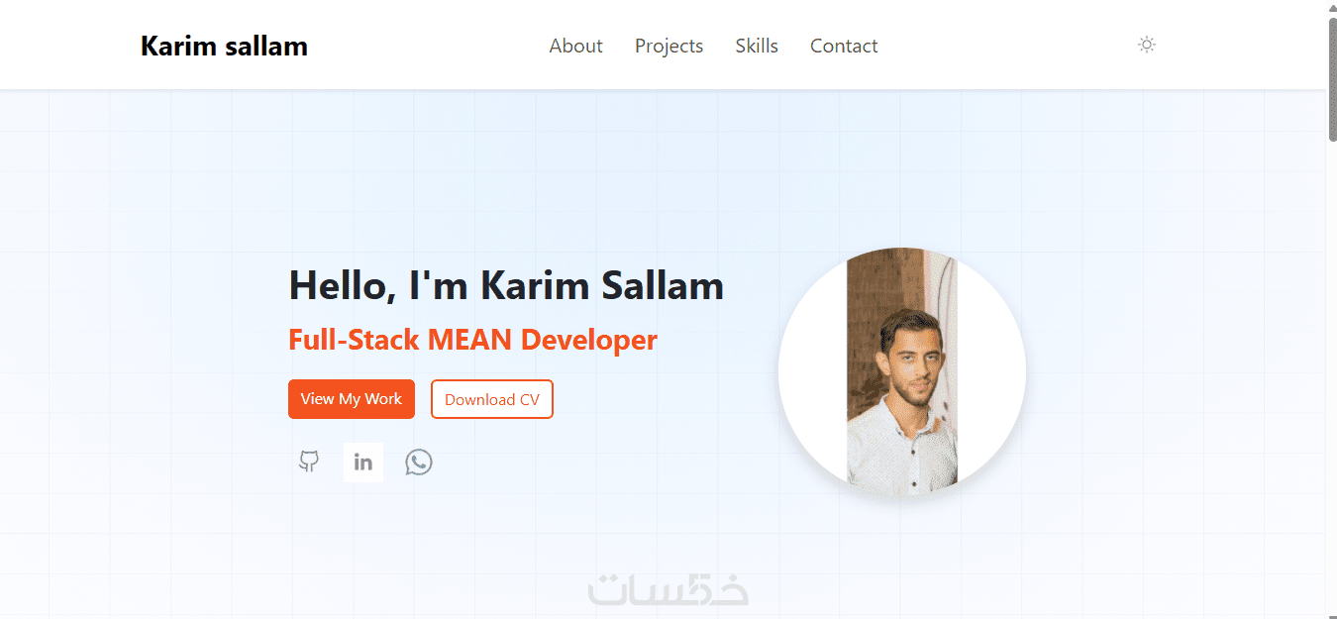Click the empty header area left of About
This screenshot has height=619, width=1337.
pos(428,46)
